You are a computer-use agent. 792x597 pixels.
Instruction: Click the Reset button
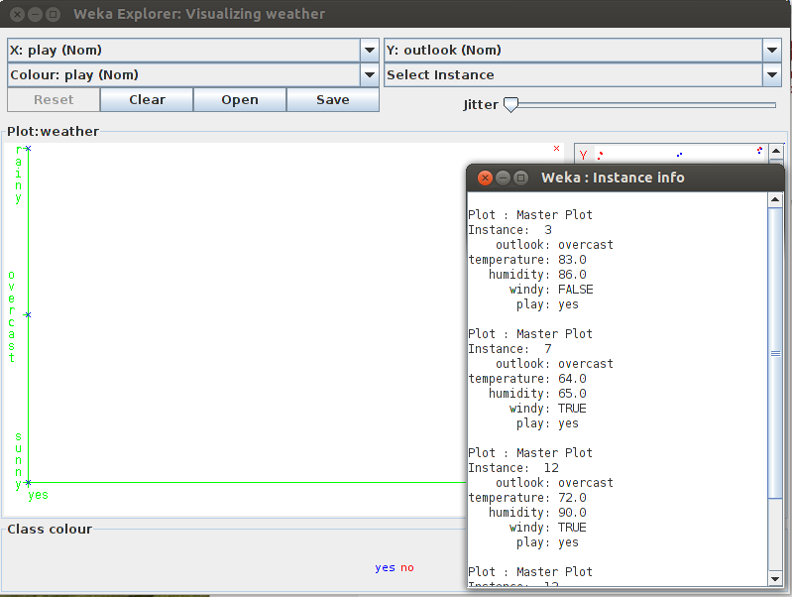[54, 99]
